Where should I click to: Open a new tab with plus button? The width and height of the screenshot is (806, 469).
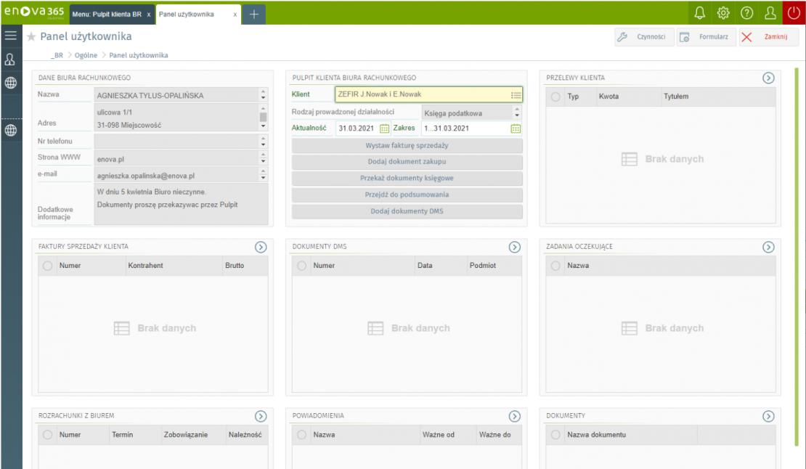(x=253, y=14)
